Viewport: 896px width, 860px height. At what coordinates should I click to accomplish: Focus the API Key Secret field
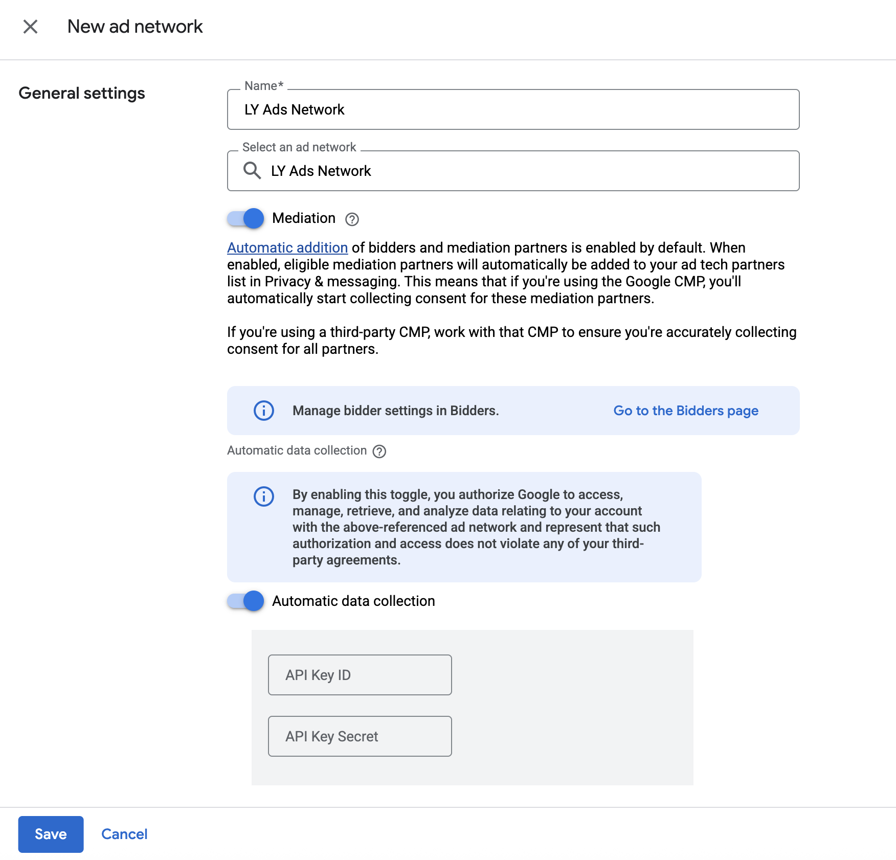(x=360, y=736)
